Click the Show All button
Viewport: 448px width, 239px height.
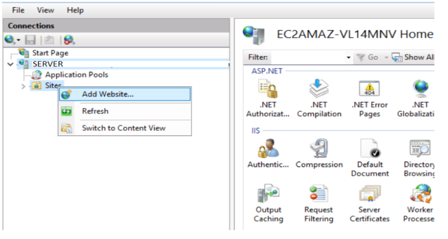pos(413,58)
